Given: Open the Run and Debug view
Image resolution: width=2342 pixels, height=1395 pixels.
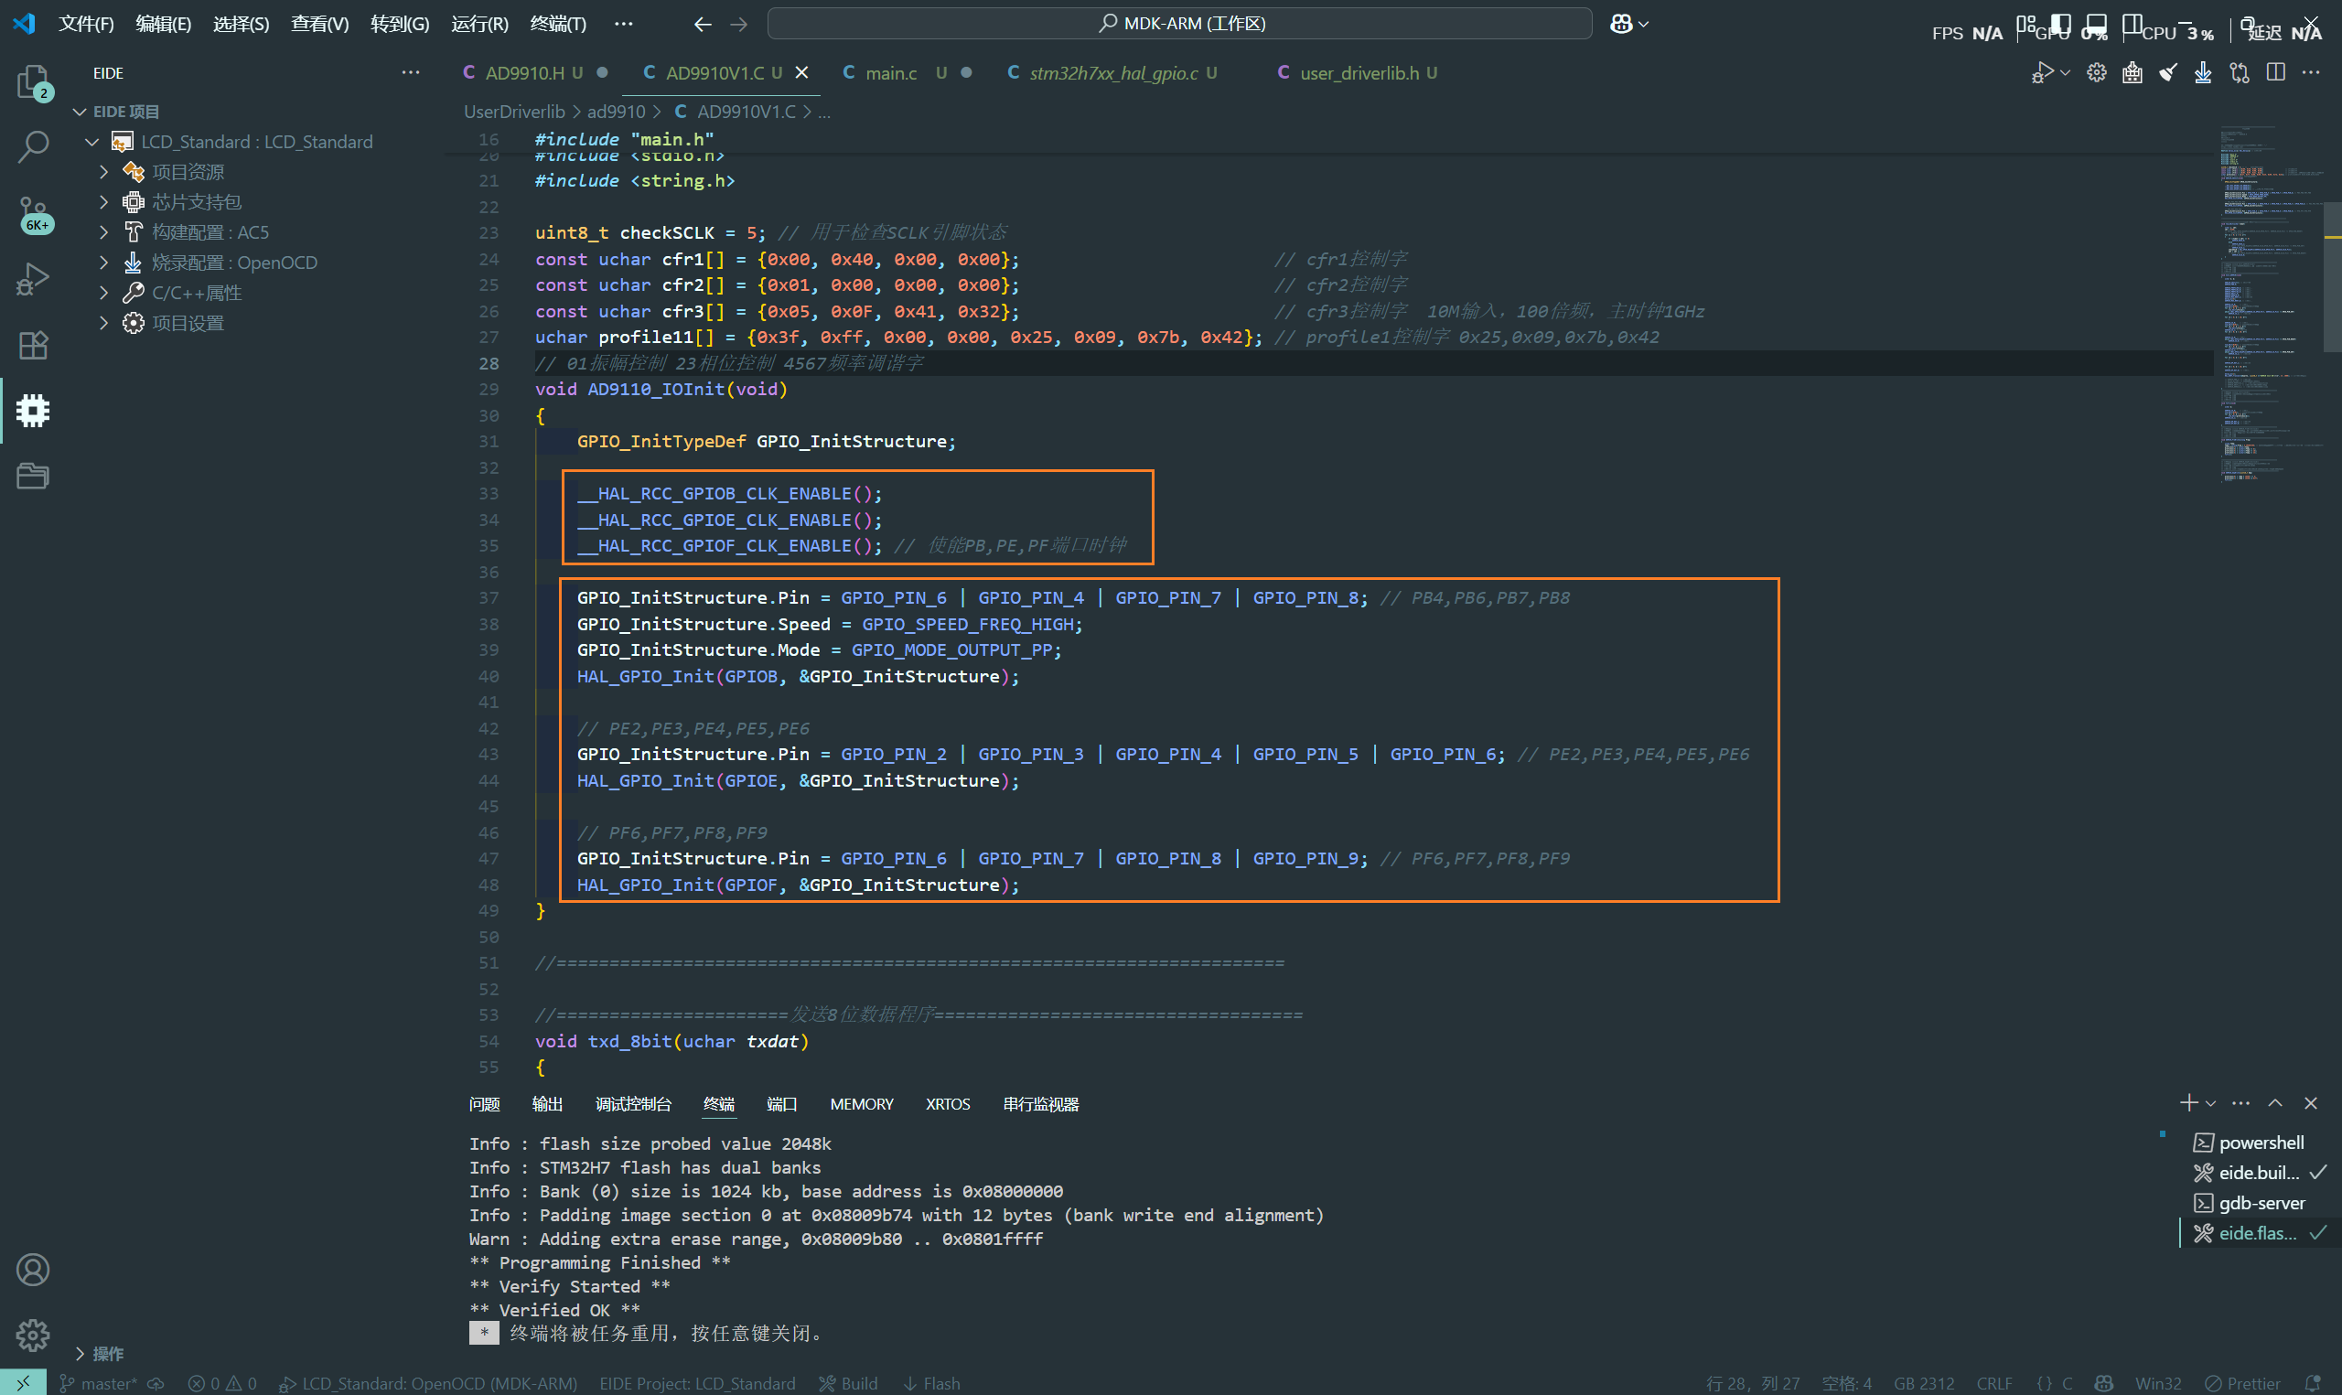Looking at the screenshot, I should [33, 279].
